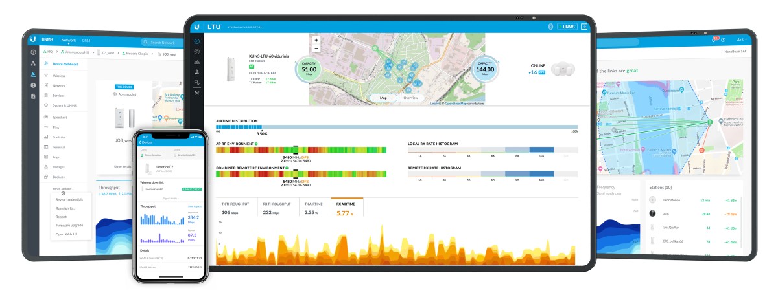The width and height of the screenshot is (778, 295).
Task: Click the Speedtest gauge icon in sidebar
Action: tap(45, 117)
